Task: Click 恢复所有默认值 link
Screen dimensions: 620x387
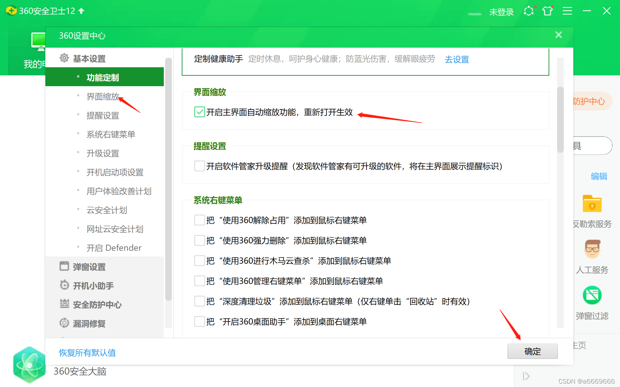Action: [x=87, y=353]
